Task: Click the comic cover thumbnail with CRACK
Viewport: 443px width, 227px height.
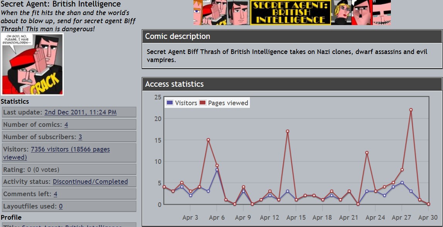Action: (32, 64)
